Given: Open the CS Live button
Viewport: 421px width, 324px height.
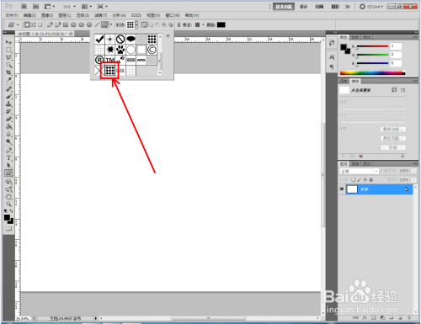Looking at the screenshot, I should click(371, 7).
